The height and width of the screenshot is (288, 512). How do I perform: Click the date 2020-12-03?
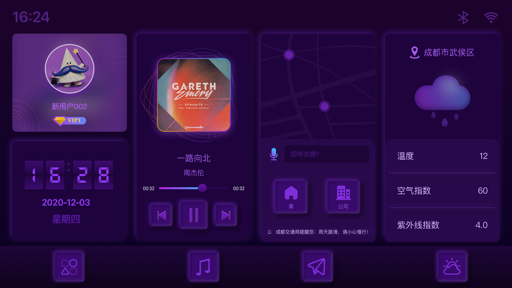[66, 203]
